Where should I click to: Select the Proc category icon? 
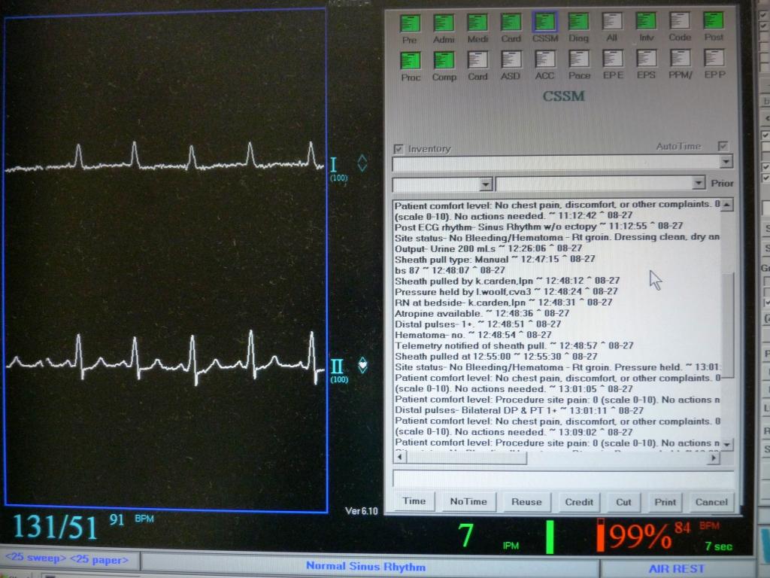411,61
